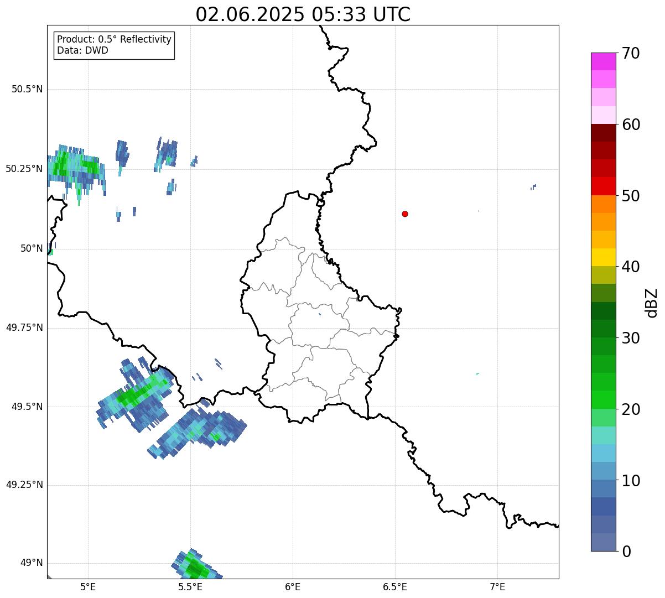Screen dimensions: 665x598
Task: Click the radar echo cut off by the bottom edge near 5.5°E
Action: coord(196,565)
